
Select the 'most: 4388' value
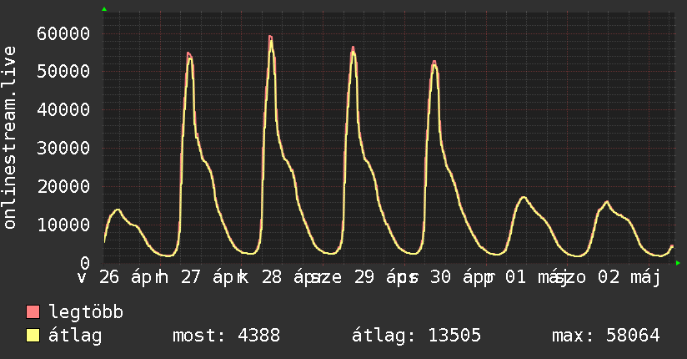tap(226, 336)
